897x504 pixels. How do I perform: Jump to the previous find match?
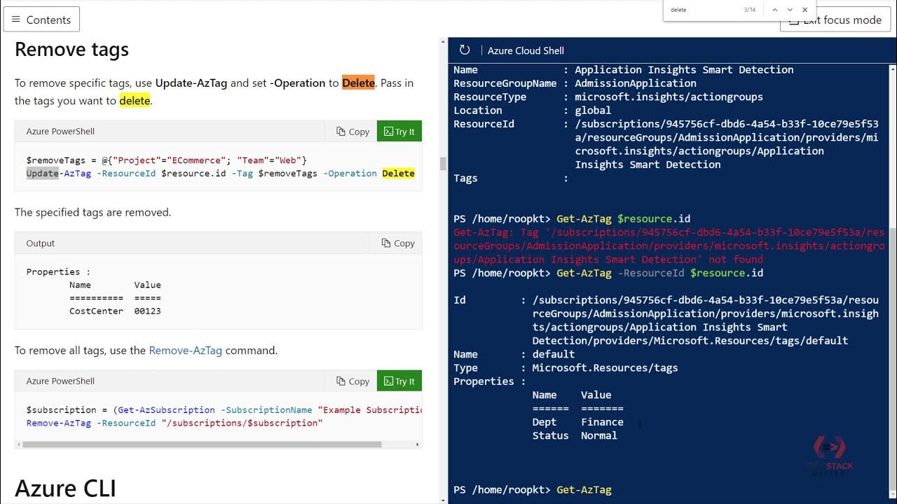[774, 10]
